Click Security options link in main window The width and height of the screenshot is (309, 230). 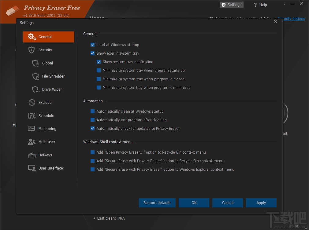pyautogui.click(x=292, y=19)
